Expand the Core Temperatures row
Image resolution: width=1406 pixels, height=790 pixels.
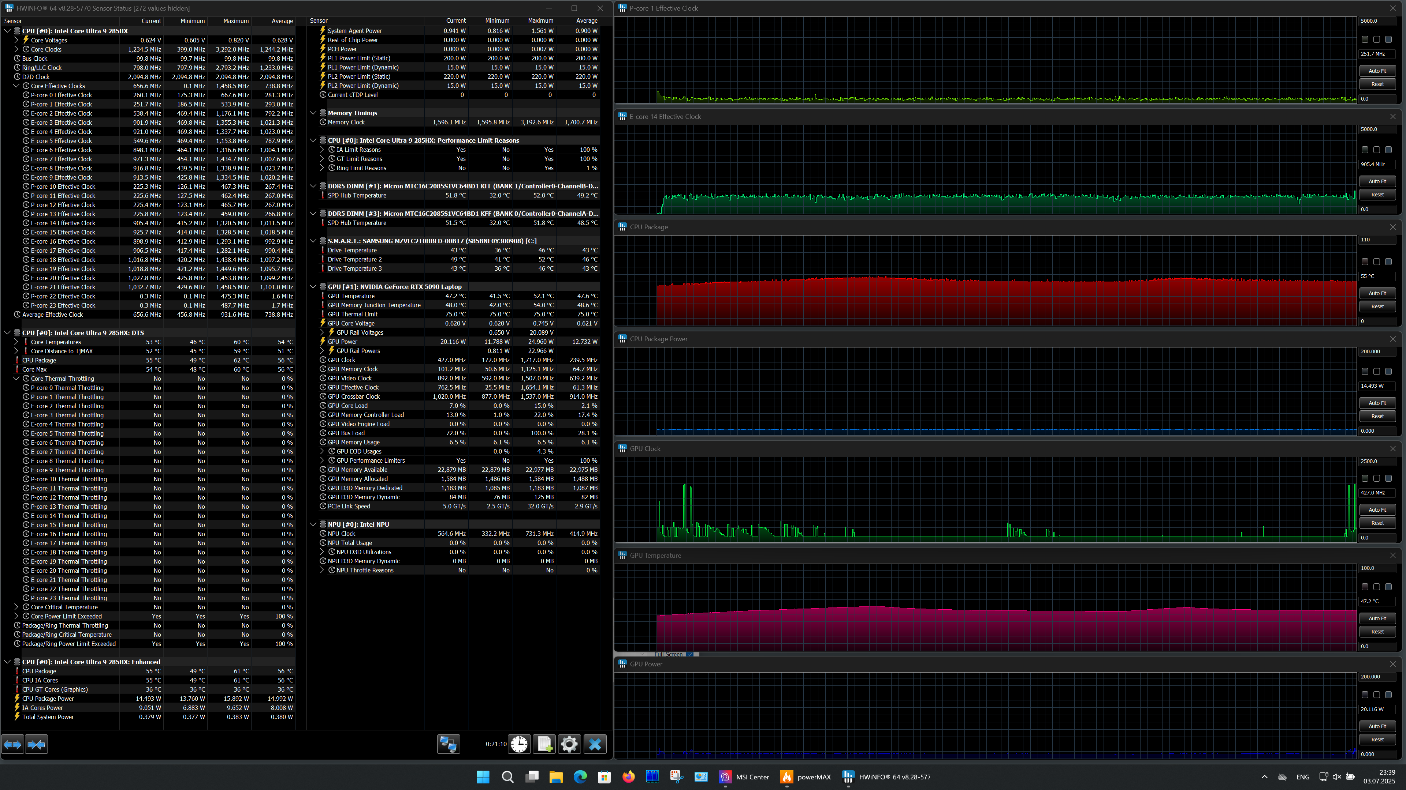click(x=16, y=342)
